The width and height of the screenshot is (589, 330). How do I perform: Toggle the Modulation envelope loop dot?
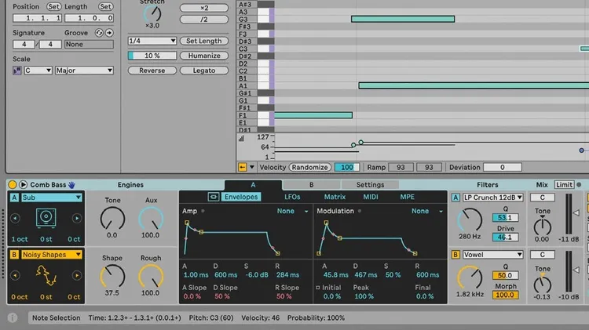pyautogui.click(x=360, y=211)
